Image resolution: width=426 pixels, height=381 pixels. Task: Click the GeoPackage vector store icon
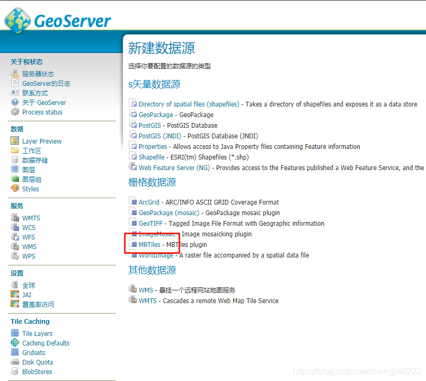point(132,114)
